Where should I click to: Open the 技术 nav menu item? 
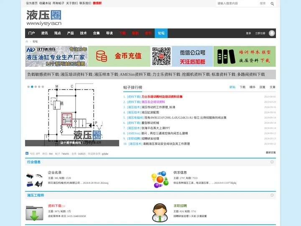point(83,33)
